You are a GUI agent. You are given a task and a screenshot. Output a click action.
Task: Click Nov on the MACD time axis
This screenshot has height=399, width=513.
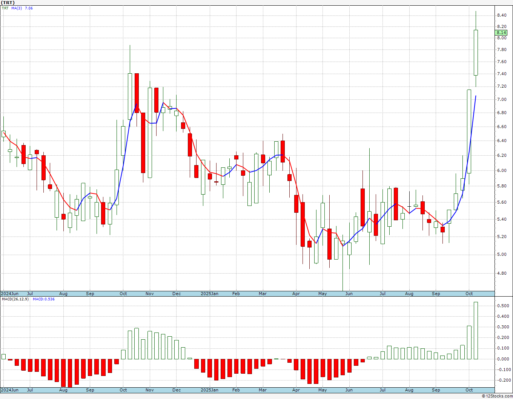149,390
